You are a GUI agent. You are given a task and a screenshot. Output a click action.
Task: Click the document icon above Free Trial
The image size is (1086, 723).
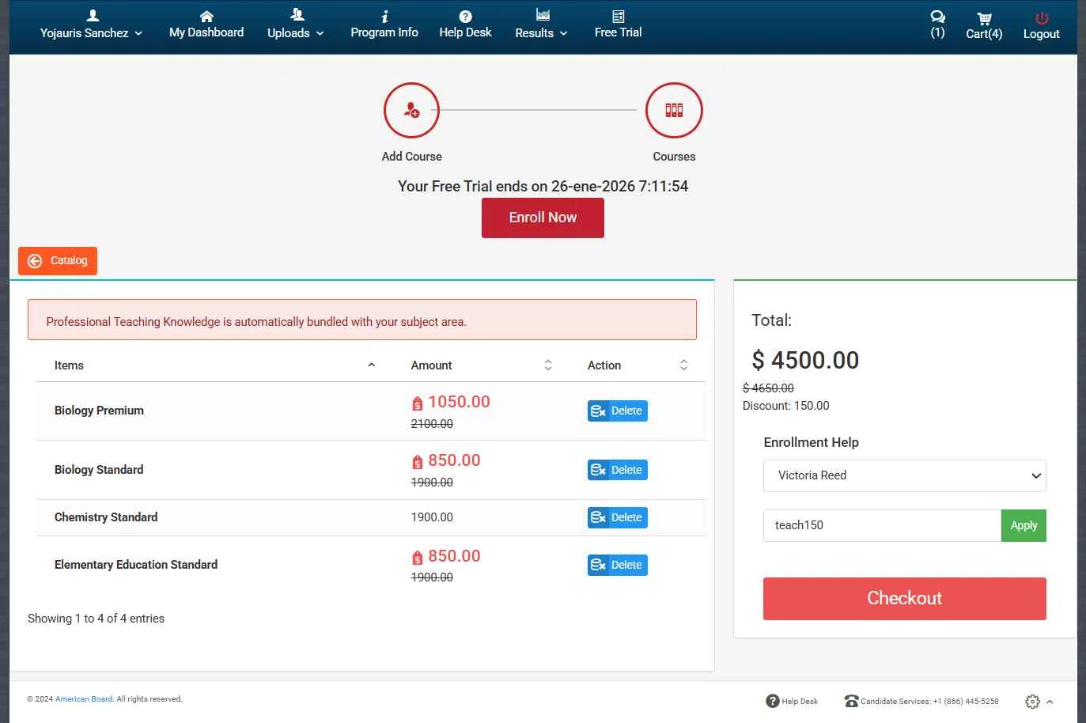pos(619,16)
